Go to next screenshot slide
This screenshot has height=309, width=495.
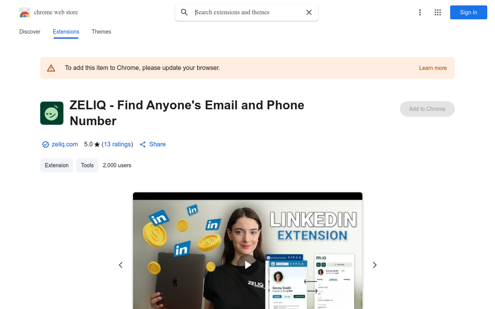pos(374,265)
